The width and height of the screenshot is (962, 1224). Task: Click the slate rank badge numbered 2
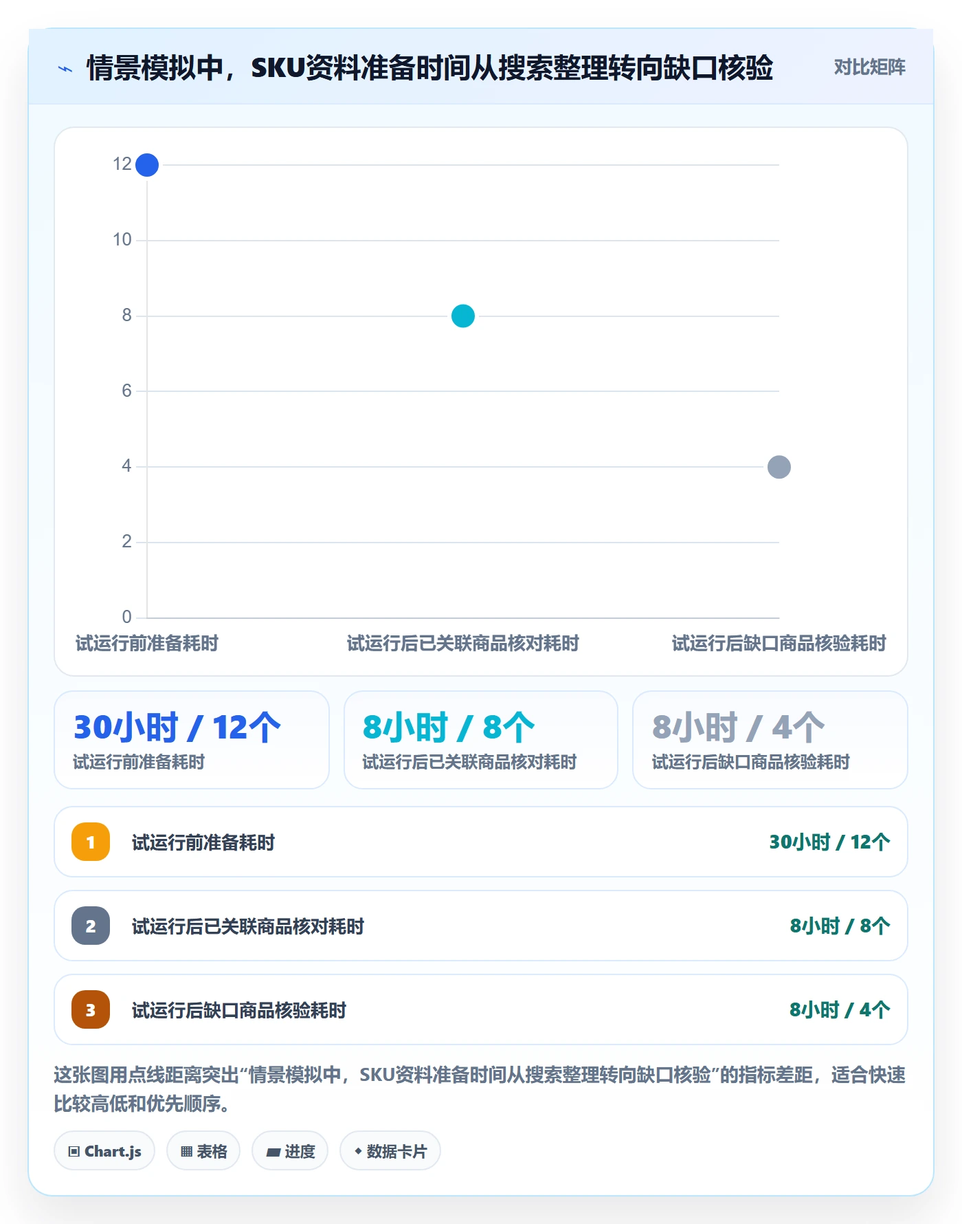tap(91, 926)
